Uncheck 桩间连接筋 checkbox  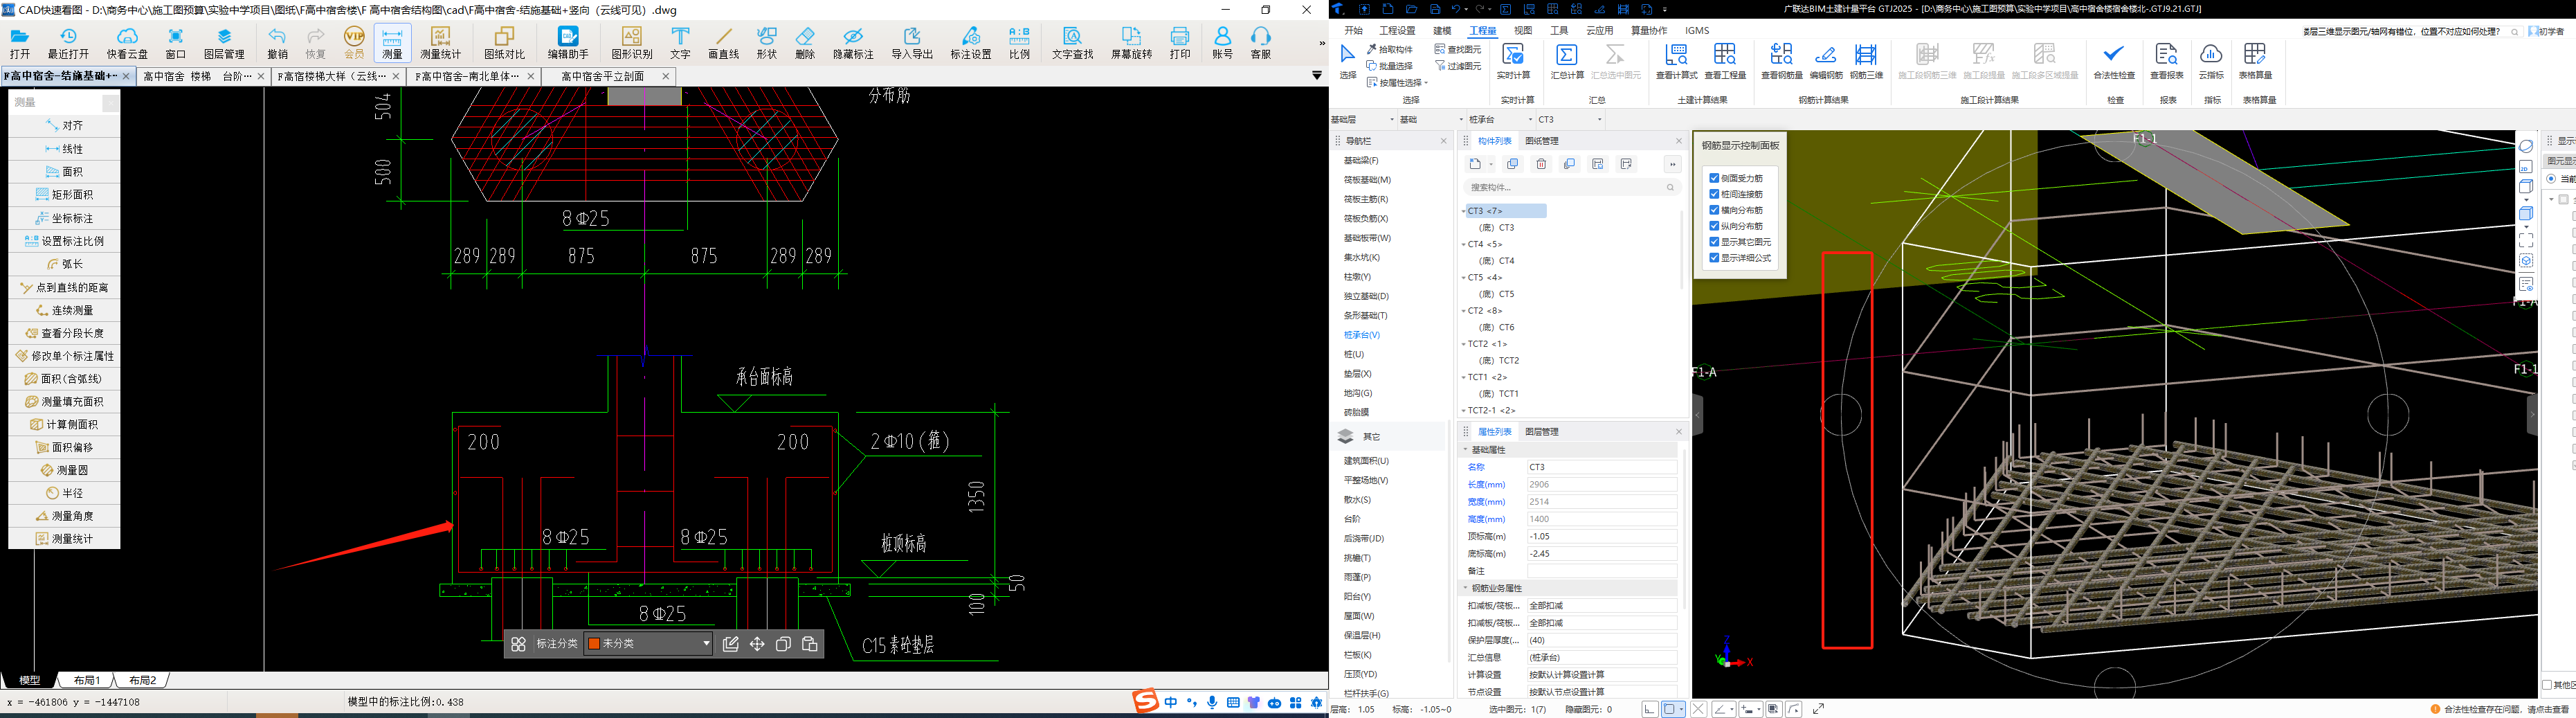coord(1714,194)
